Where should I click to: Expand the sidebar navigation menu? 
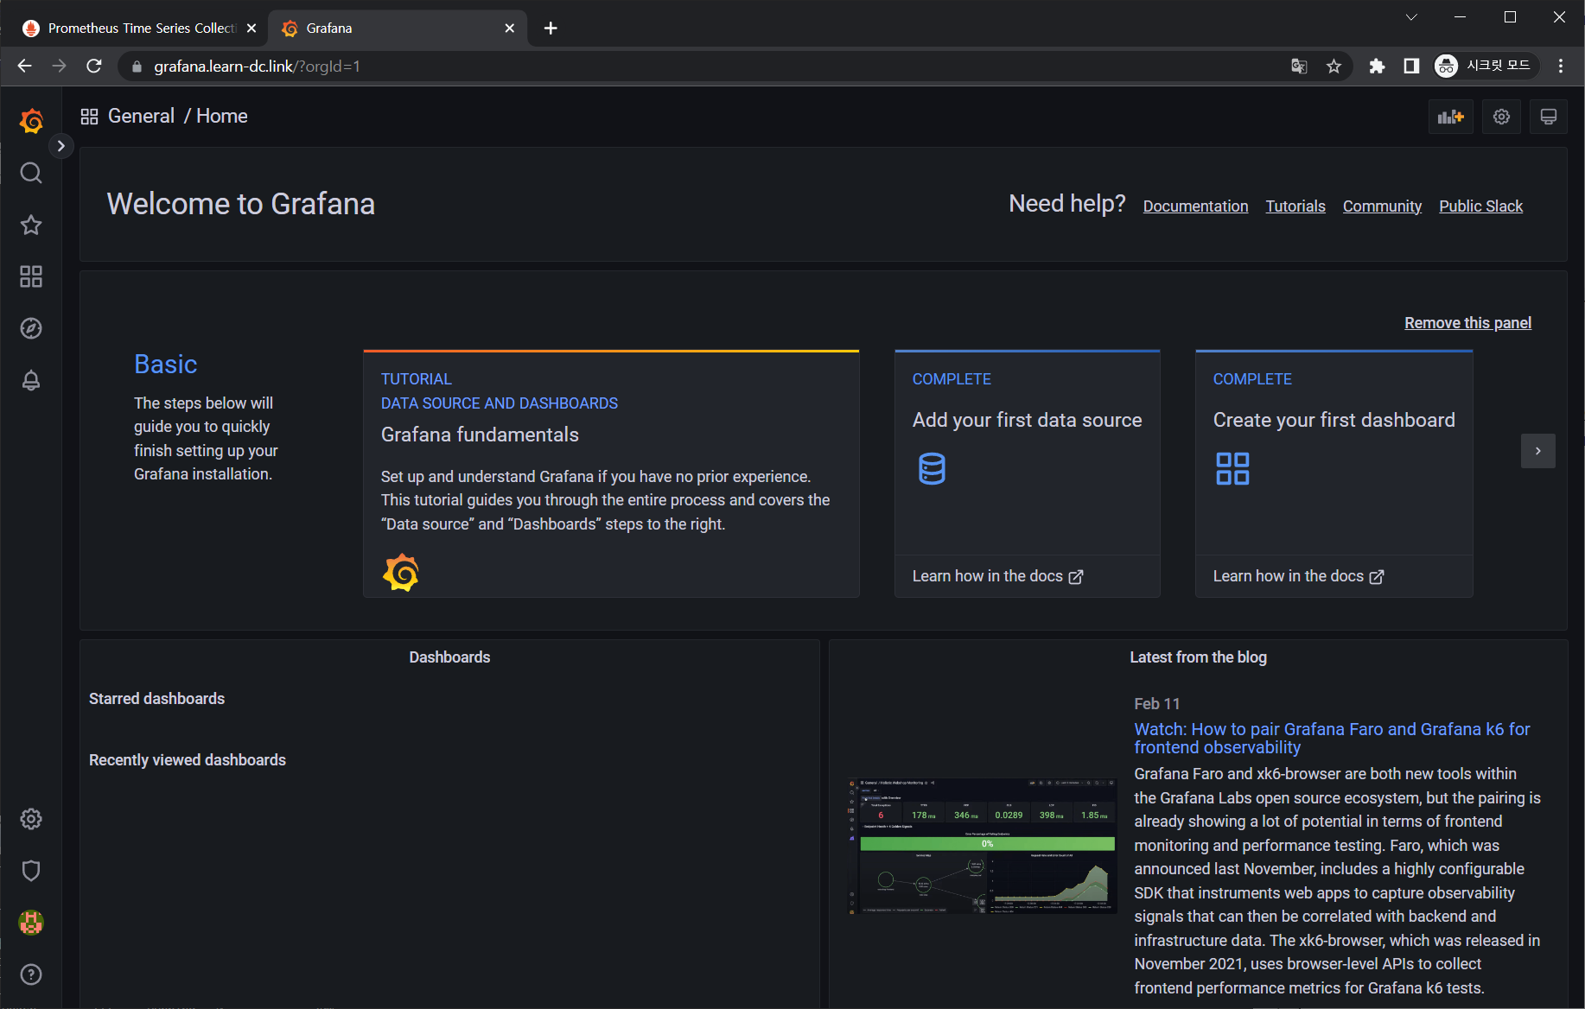coord(60,146)
